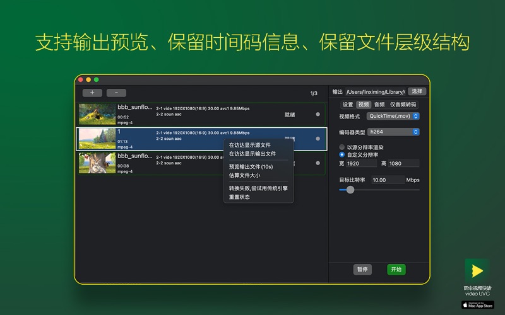
Task: Open the 视频格式 QuickTime(.mov) dropdown
Action: [393, 116]
